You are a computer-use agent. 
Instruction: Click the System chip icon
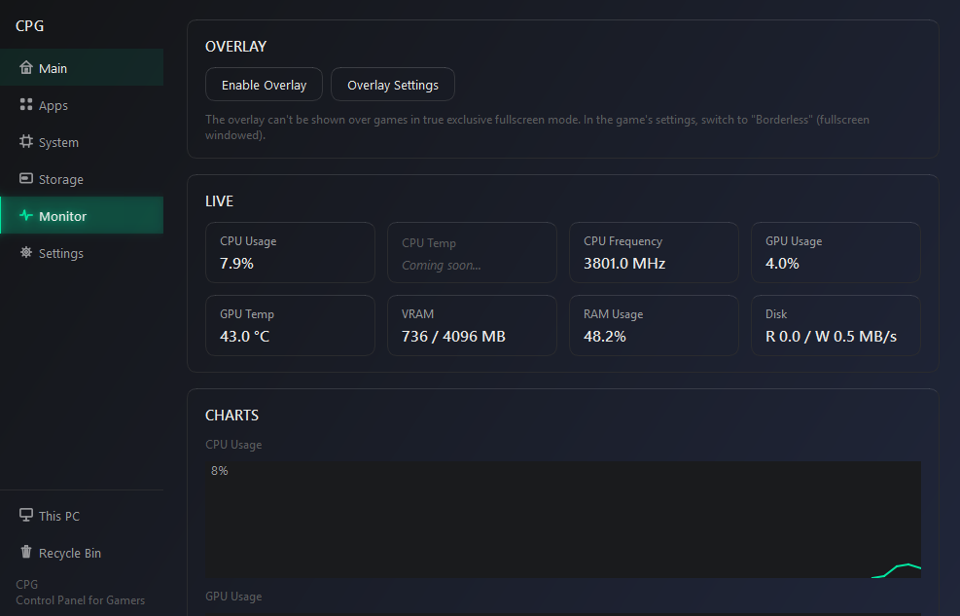click(25, 141)
